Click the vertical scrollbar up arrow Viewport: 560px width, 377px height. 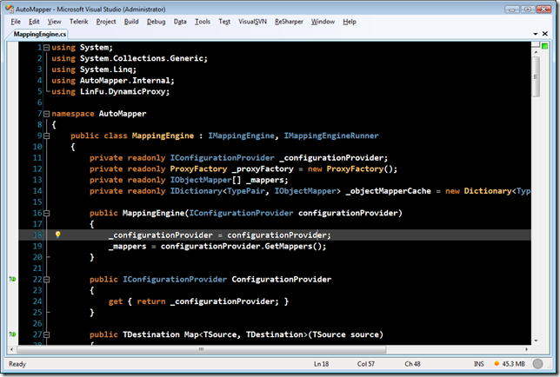[536, 52]
